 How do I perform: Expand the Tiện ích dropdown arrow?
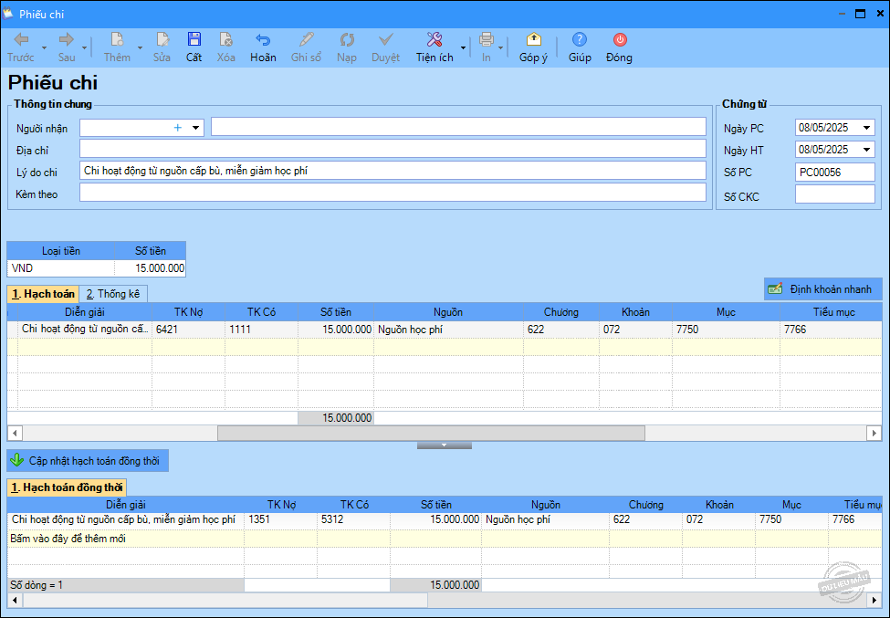[463, 48]
